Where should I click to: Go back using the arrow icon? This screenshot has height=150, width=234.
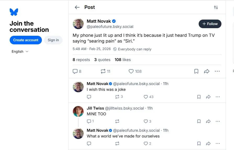(x=77, y=7)
